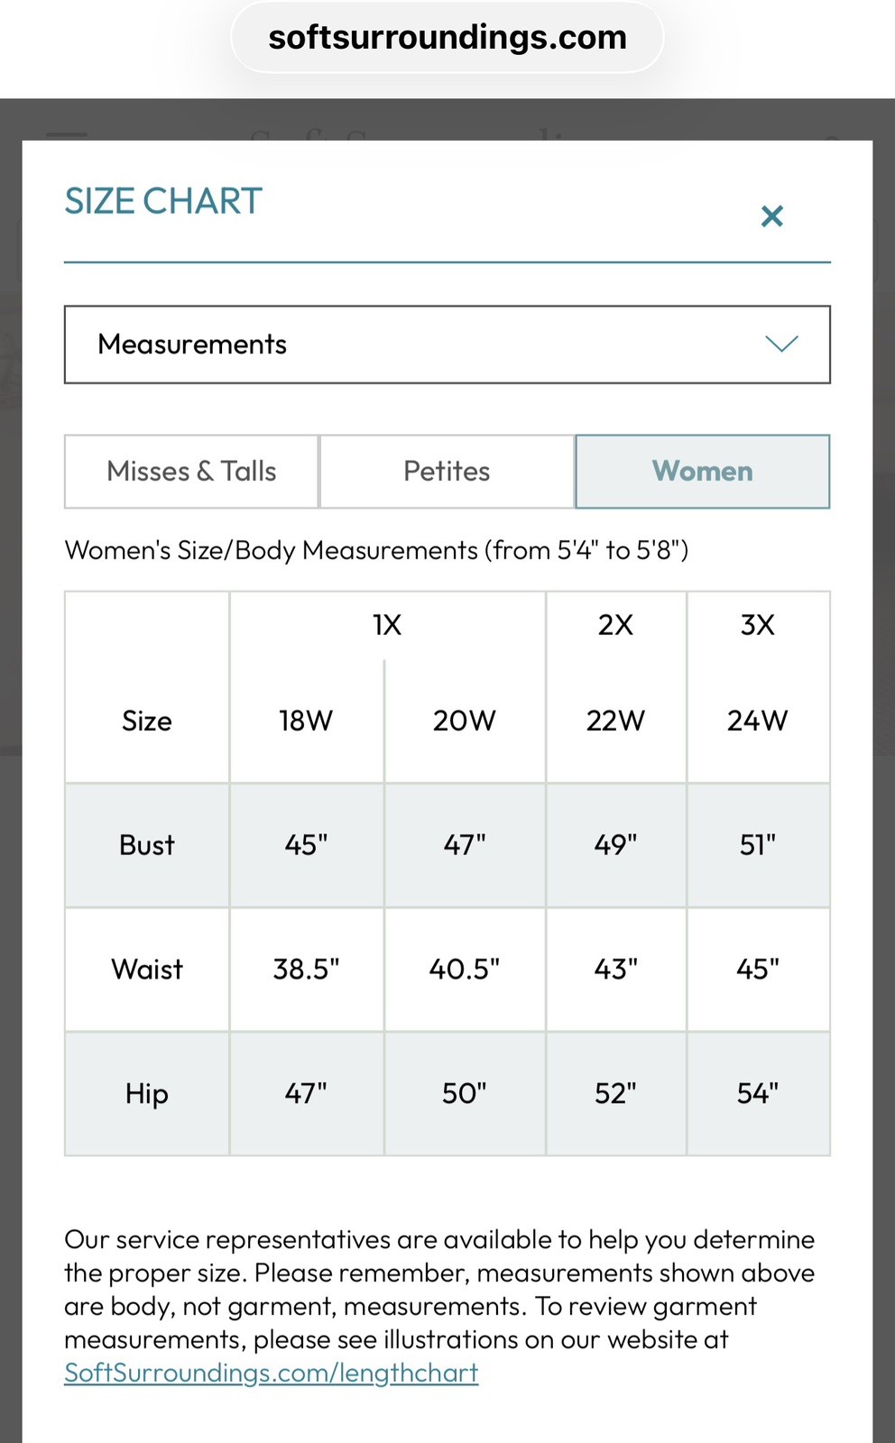Viewport: 895px width, 1443px height.
Task: Open the Measurements dropdown
Action: coord(447,345)
